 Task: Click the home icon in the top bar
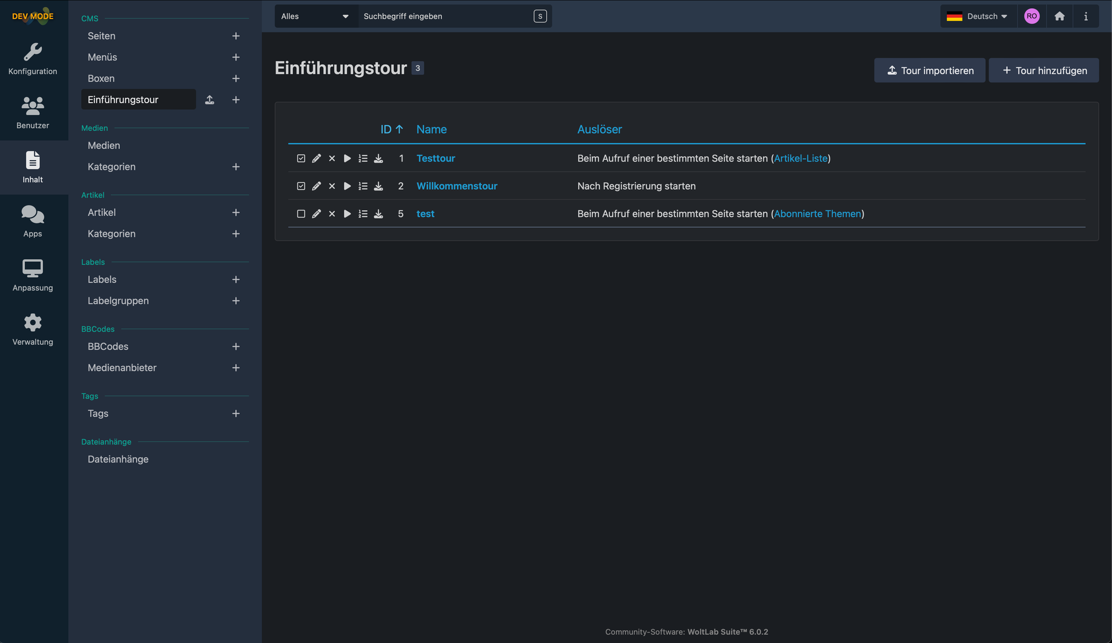click(x=1059, y=16)
